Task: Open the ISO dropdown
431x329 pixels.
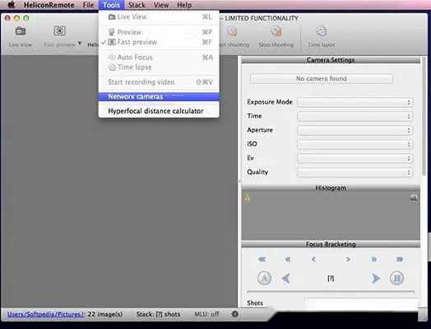Action: (x=355, y=144)
